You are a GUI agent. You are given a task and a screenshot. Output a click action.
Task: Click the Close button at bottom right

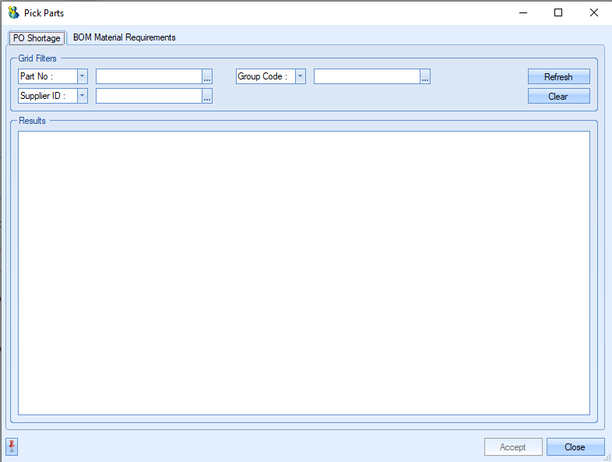point(575,447)
